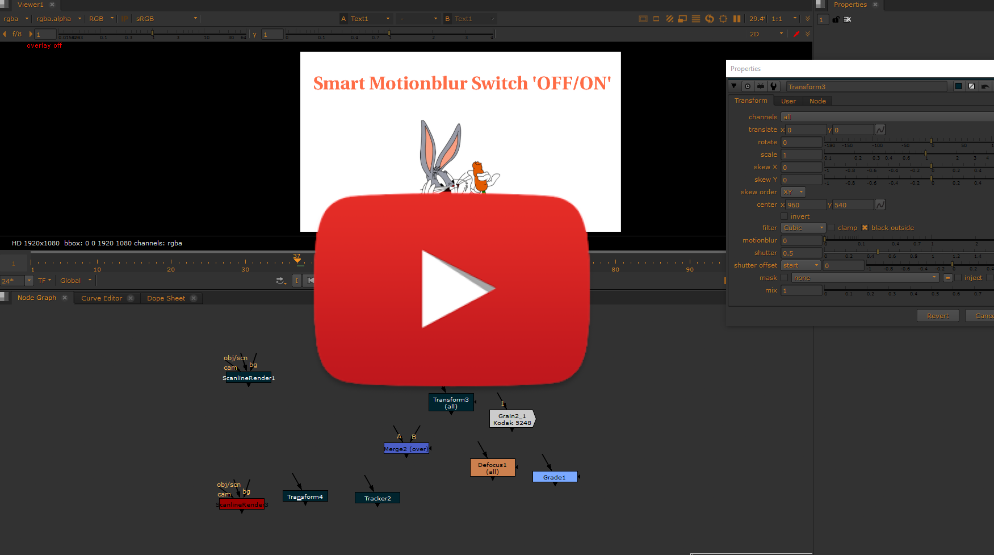The height and width of the screenshot is (555, 994).
Task: Click the YouTube play button overlay
Action: tap(452, 289)
